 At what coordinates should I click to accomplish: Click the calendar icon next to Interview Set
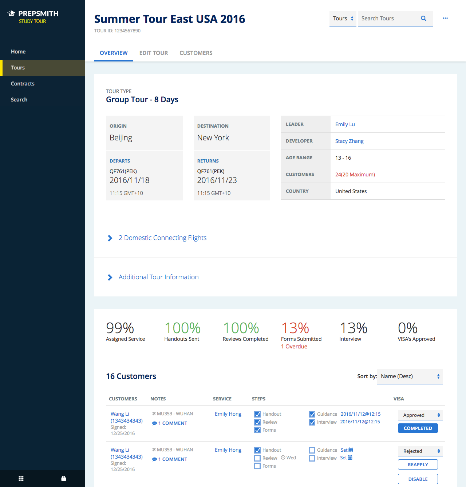pyautogui.click(x=350, y=458)
